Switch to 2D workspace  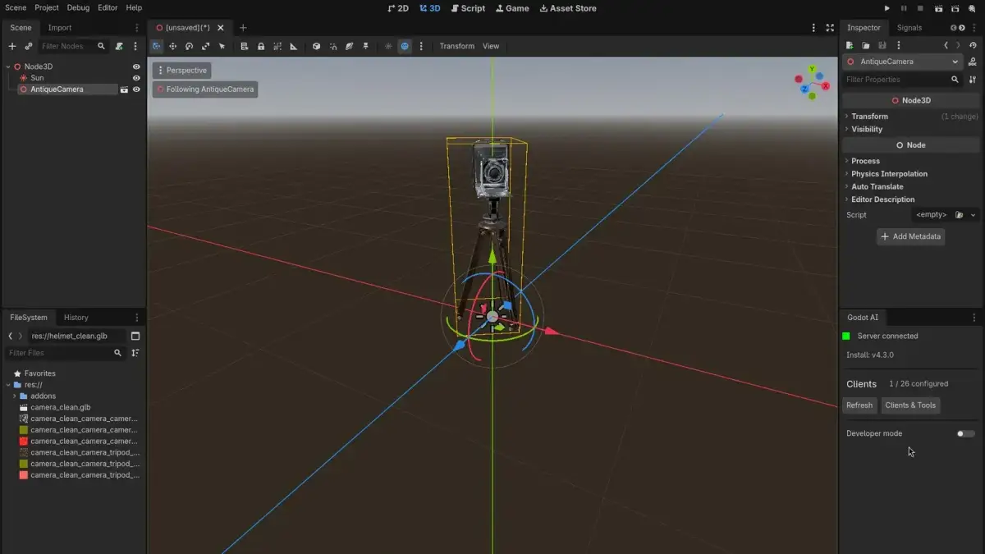[x=398, y=8]
